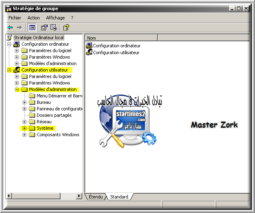This screenshot has width=255, height=213.
Task: Select Configuration ordinateur text in right pane
Action: pyautogui.click(x=117, y=46)
